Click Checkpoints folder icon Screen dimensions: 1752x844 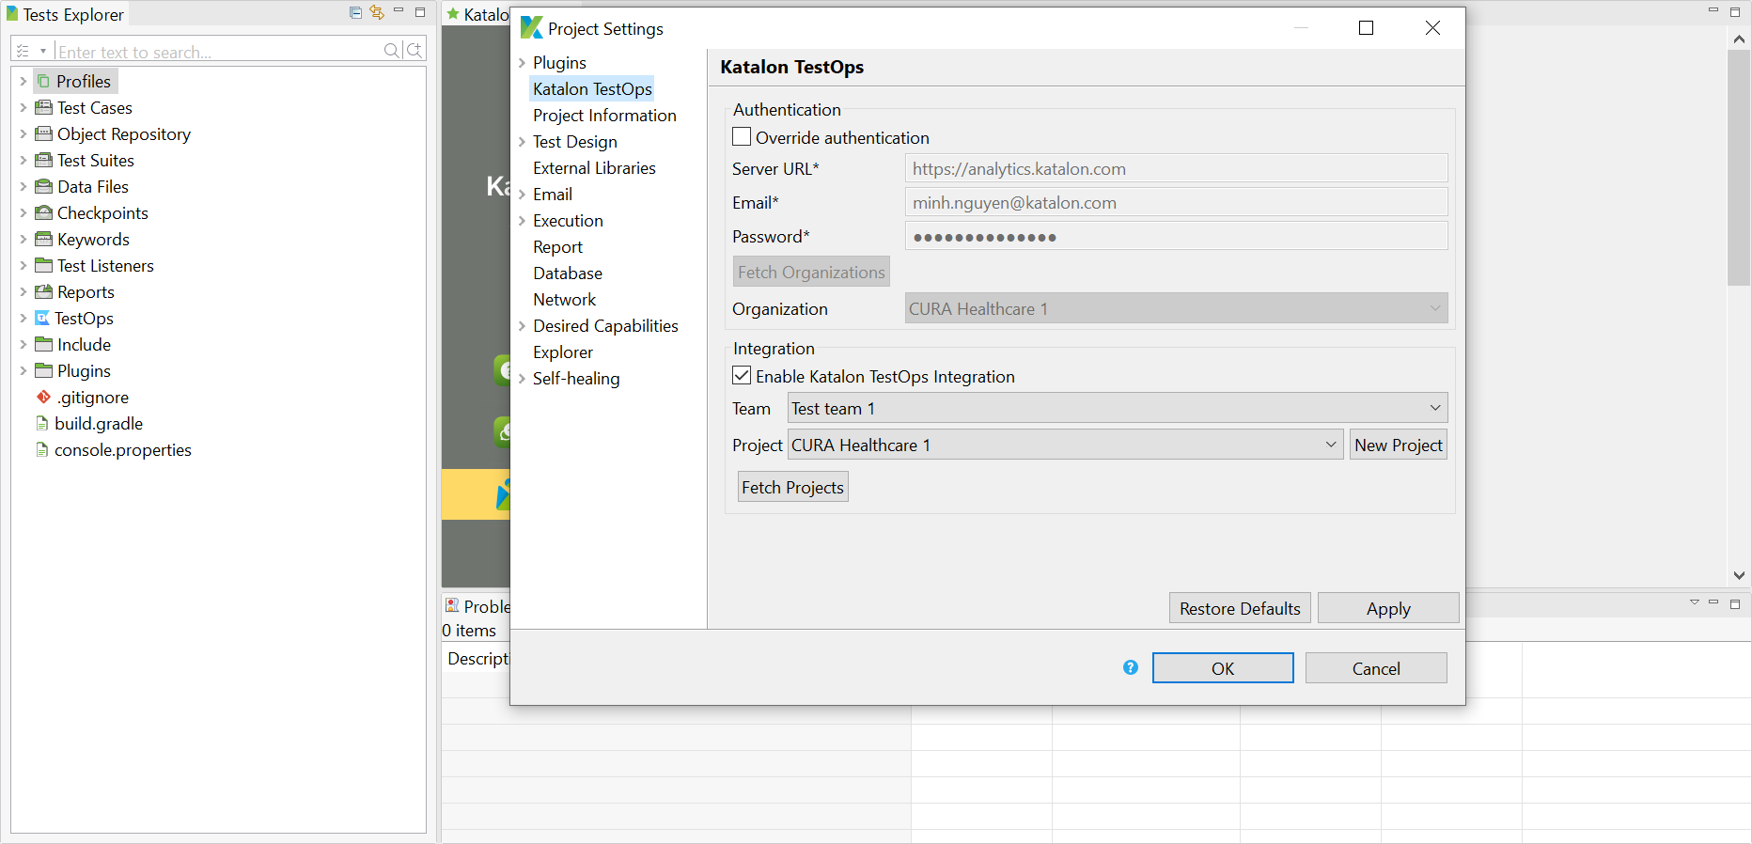pyautogui.click(x=43, y=212)
